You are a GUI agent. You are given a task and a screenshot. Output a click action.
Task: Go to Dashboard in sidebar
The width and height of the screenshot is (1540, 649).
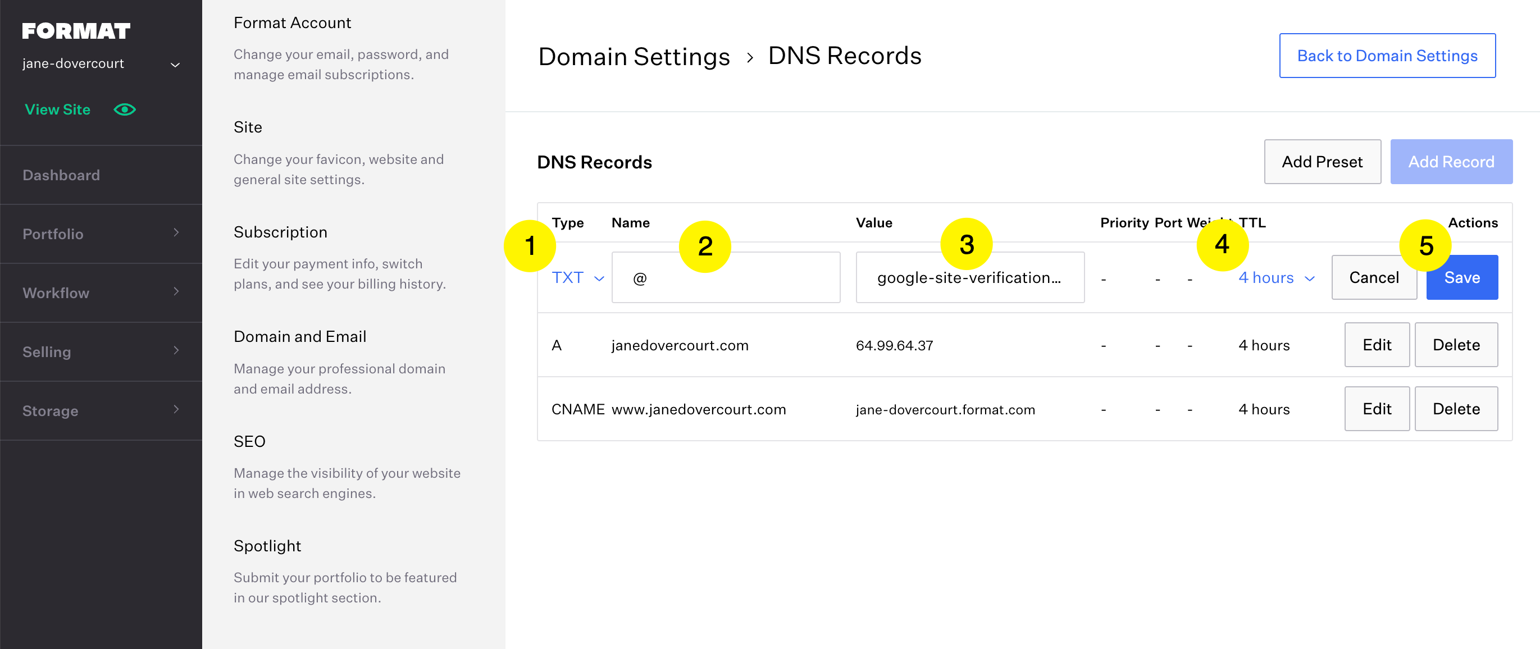pos(61,175)
